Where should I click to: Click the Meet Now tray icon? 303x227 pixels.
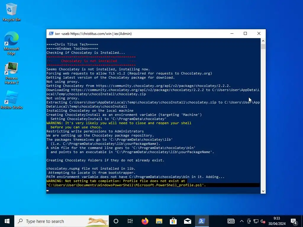[x=249, y=221]
